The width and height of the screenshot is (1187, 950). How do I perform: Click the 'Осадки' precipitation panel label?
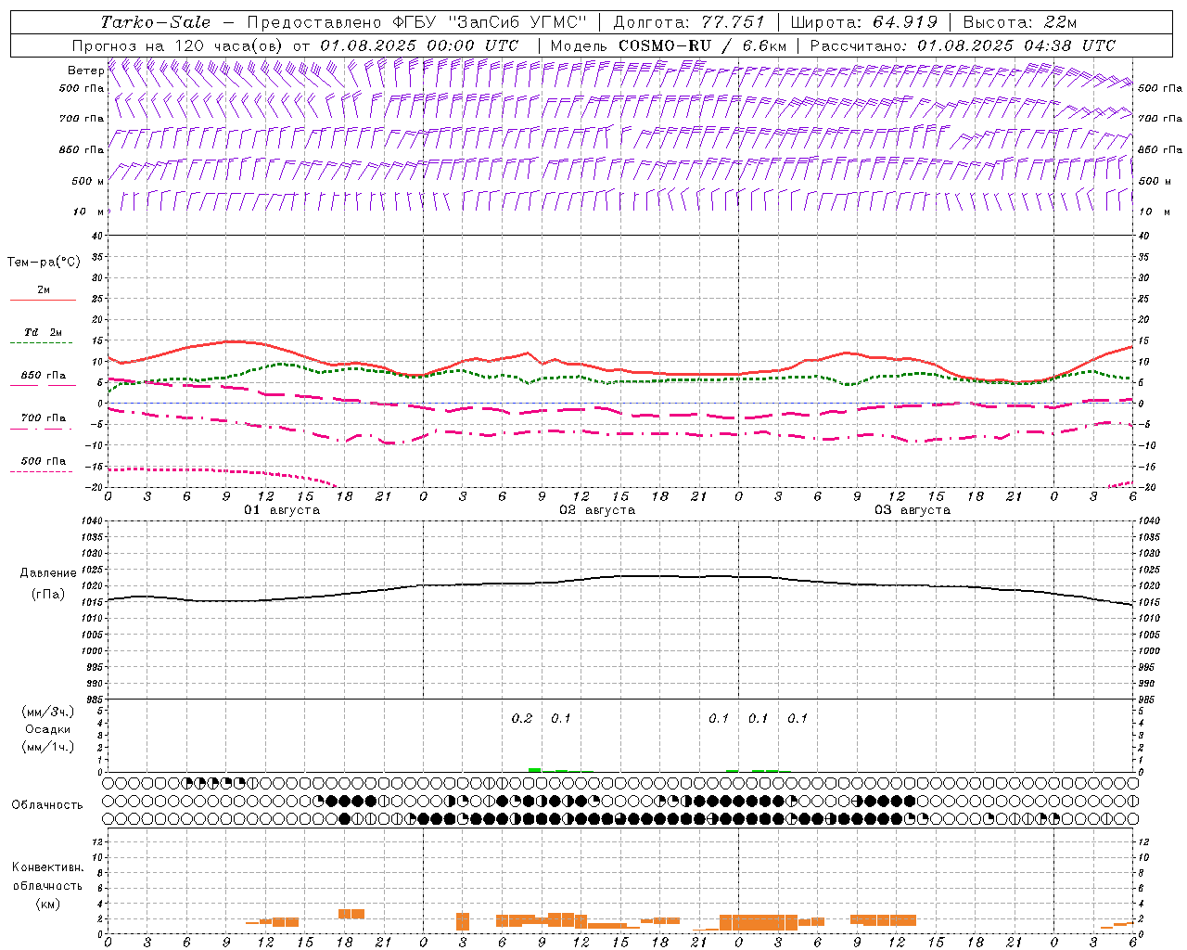point(48,729)
